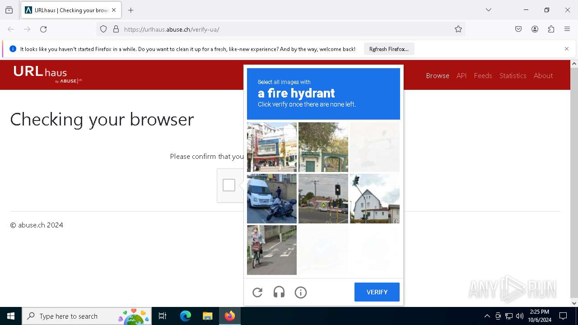Bookmark this page with star icon
This screenshot has height=325, width=578.
(x=458, y=29)
